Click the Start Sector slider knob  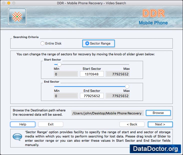coord(59,64)
